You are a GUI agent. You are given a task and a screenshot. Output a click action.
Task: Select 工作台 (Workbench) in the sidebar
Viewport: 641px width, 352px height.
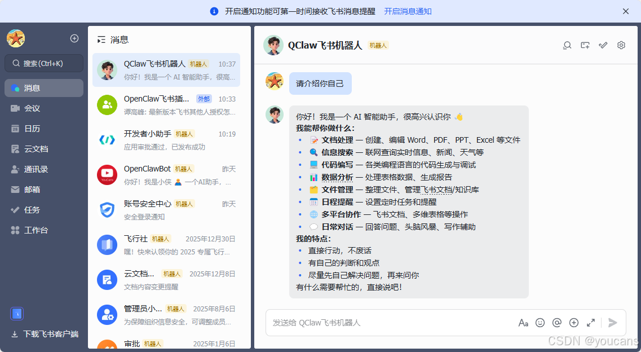43,230
